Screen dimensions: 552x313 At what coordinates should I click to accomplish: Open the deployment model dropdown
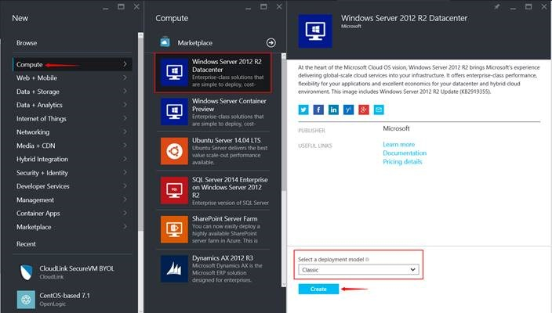tap(358, 269)
